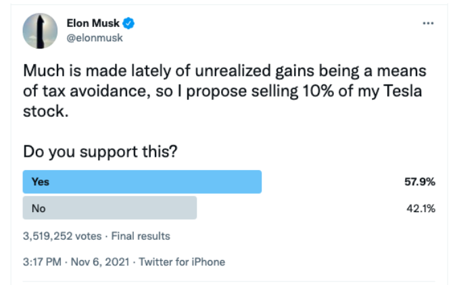The width and height of the screenshot is (455, 285).
Task: Open the three-dot more options menu
Action: (428, 23)
